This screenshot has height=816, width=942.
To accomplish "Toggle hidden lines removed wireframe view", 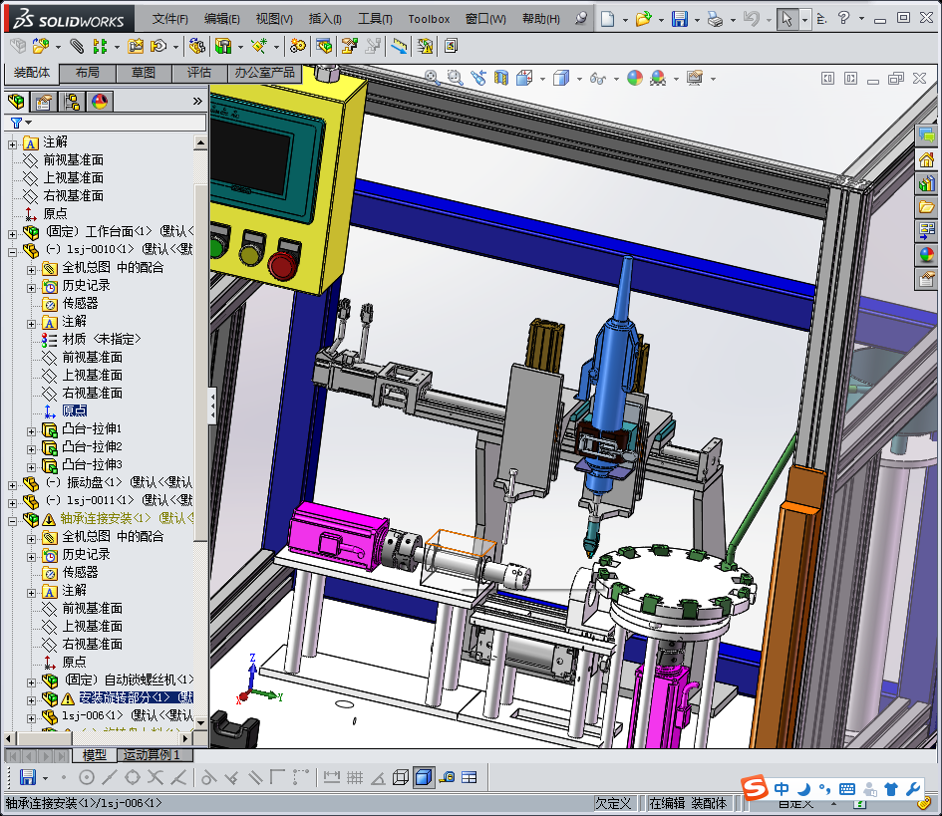I will 401,777.
